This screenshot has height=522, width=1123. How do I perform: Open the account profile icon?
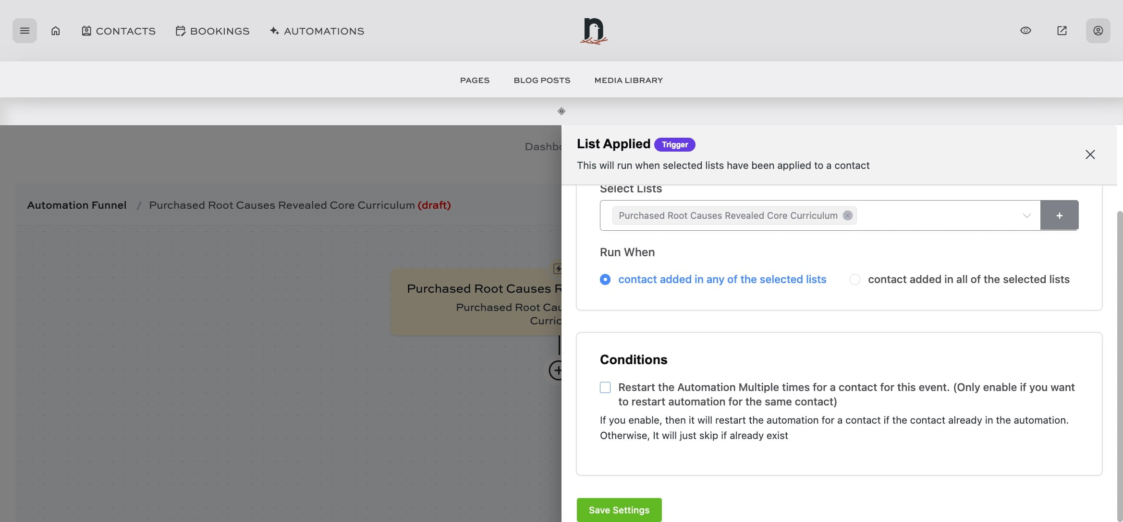pos(1098,30)
